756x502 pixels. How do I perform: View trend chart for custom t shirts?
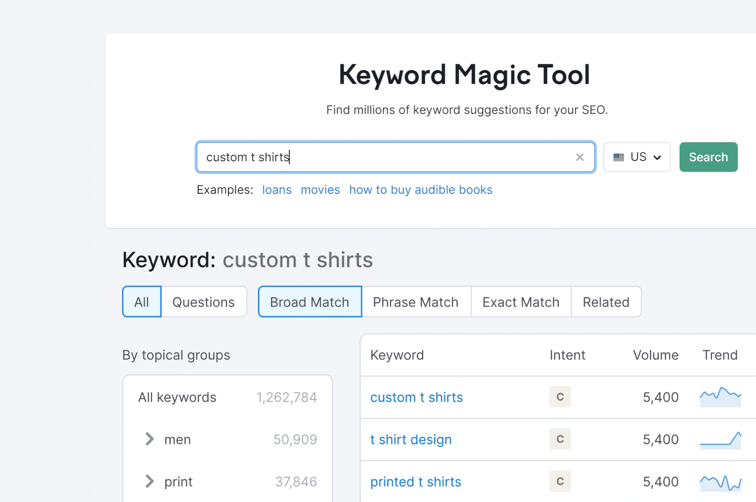720,397
